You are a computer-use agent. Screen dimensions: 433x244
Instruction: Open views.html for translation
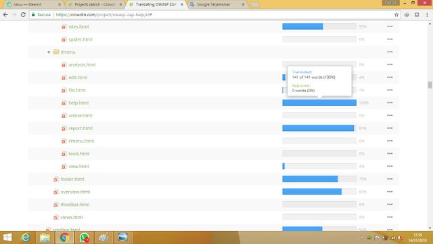click(x=72, y=218)
